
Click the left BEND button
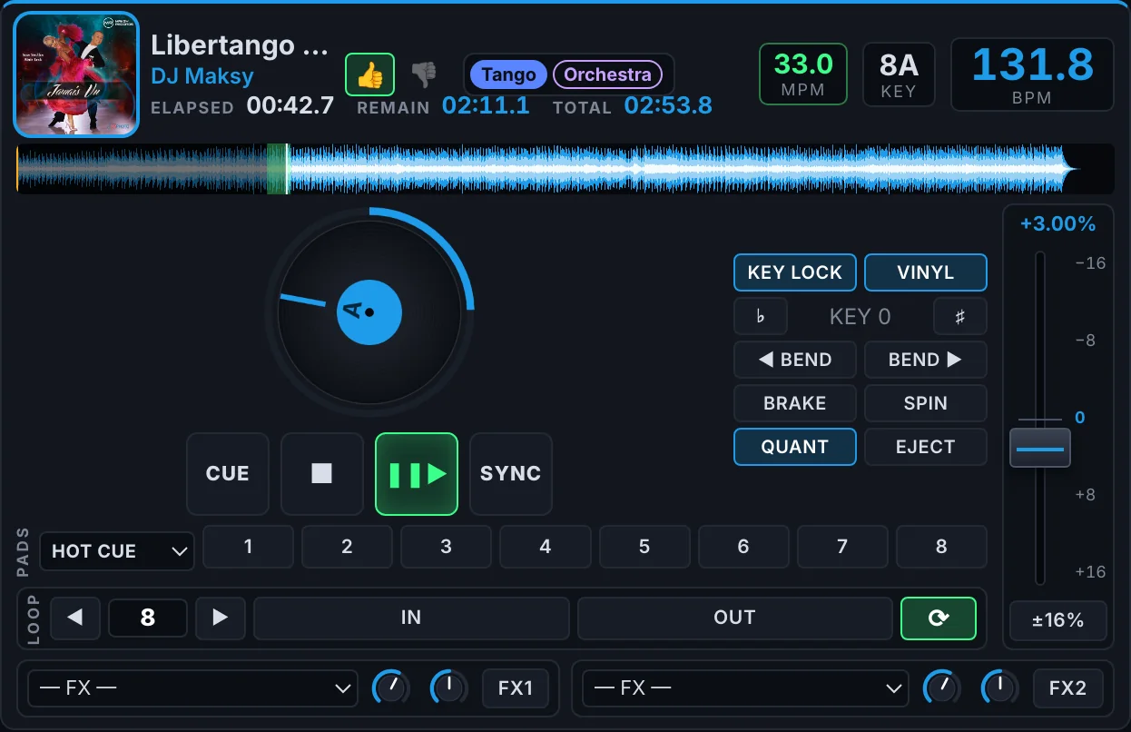point(795,360)
